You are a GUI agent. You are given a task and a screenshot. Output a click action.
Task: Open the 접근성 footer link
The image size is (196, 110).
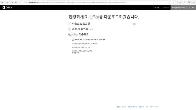[x=119, y=107]
